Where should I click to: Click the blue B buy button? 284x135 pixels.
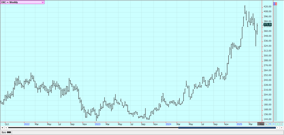click(x=274, y=4)
